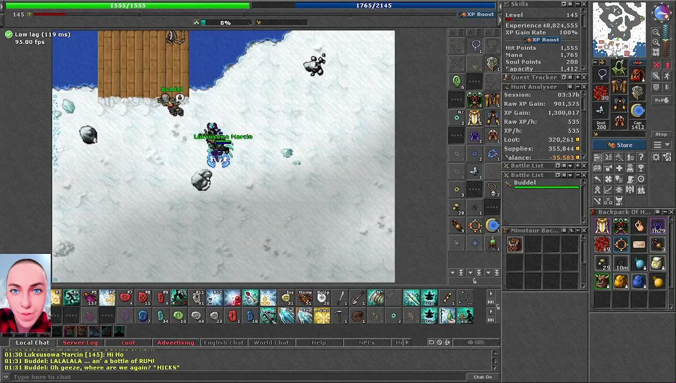
Task: Open the Hunt Analyser context menu
Action: (570, 87)
